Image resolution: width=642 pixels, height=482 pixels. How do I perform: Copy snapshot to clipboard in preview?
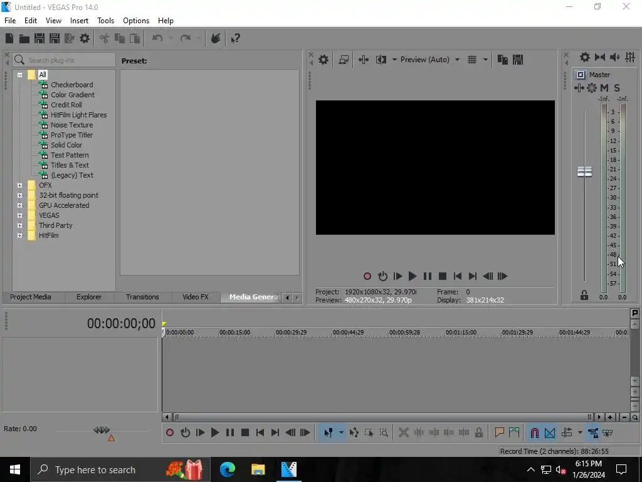click(503, 60)
